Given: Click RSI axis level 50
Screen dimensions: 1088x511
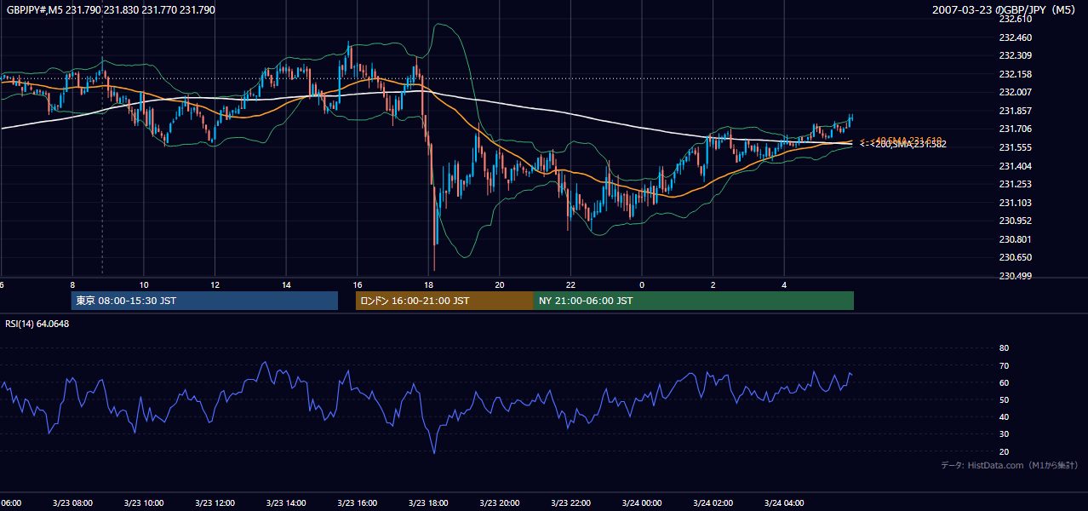Looking at the screenshot, I should point(1004,399).
